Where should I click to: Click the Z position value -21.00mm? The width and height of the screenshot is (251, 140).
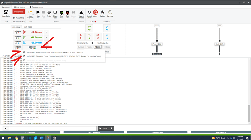click(x=36, y=43)
